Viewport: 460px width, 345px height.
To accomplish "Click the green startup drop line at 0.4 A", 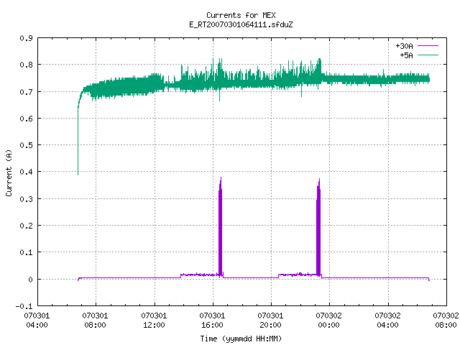I will click(x=78, y=142).
